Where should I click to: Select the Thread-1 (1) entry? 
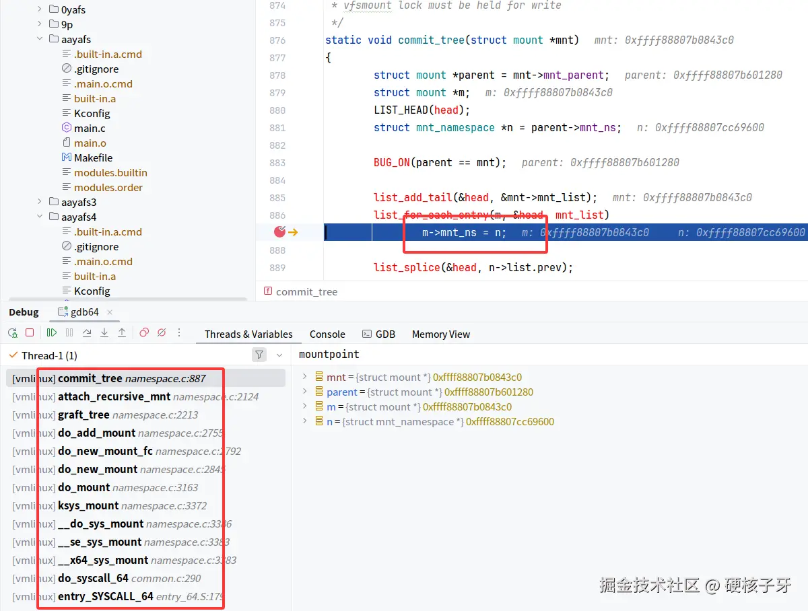(x=49, y=355)
